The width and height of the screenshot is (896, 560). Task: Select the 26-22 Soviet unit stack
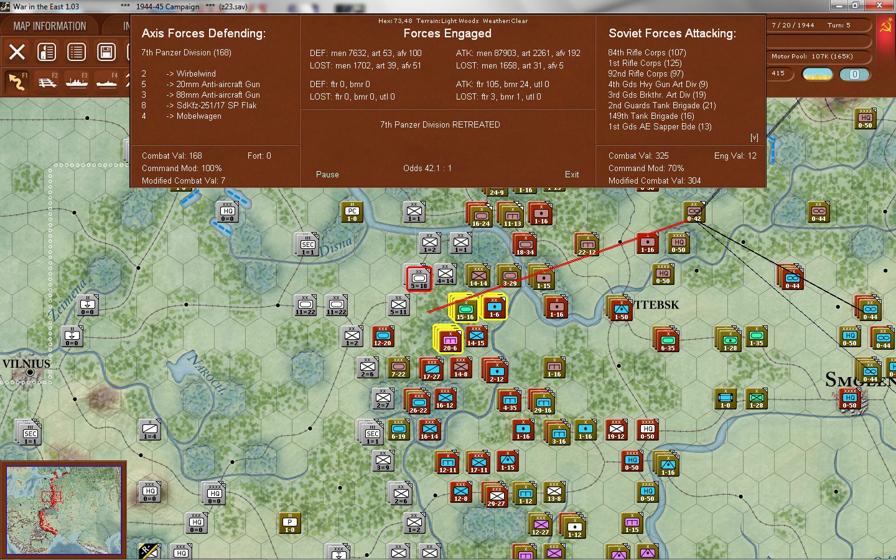tap(419, 403)
